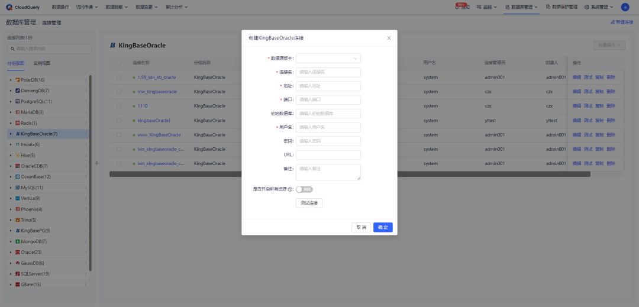Open the 数据库管理 menu
Image resolution: width=639 pixels, height=307 pixels.
point(521,7)
